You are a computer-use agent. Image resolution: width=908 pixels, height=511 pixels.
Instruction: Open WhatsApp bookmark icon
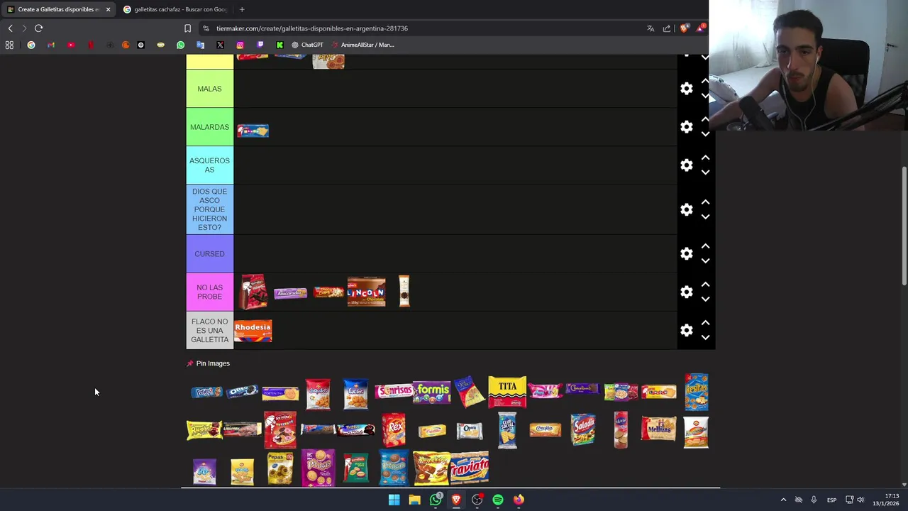click(x=180, y=45)
